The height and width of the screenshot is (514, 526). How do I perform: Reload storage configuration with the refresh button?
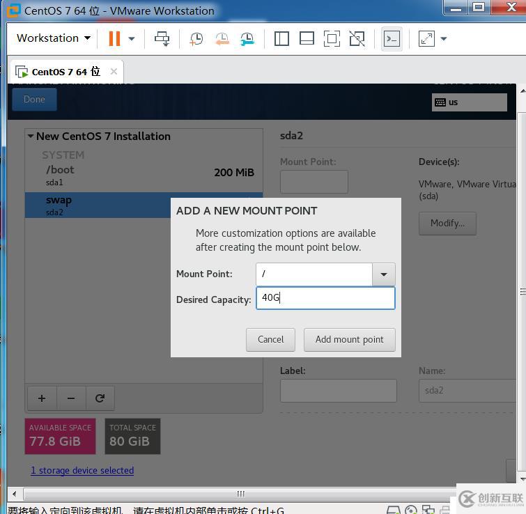tap(100, 398)
